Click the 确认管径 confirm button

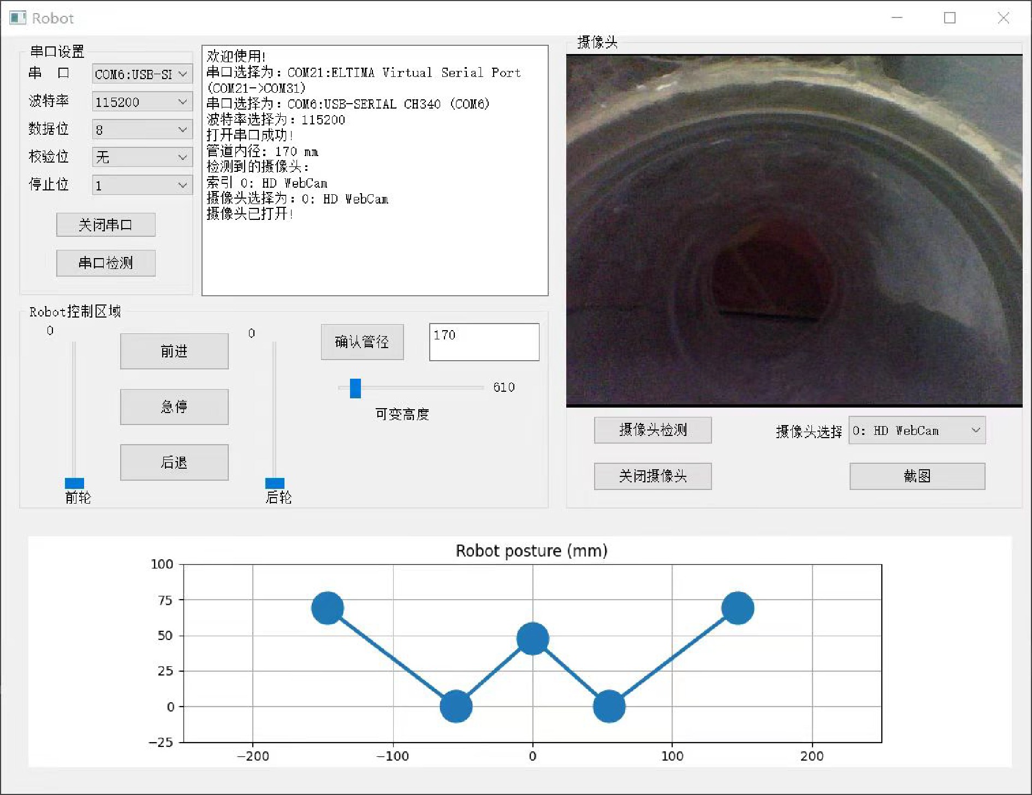[362, 342]
